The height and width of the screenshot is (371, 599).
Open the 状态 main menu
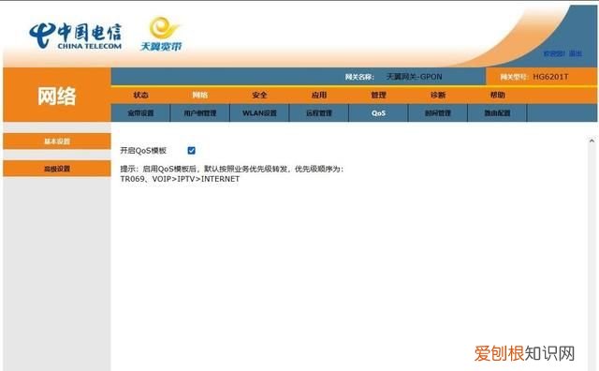(x=140, y=95)
